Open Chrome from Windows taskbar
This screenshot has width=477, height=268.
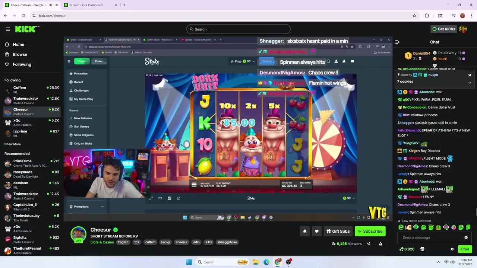(x=277, y=262)
